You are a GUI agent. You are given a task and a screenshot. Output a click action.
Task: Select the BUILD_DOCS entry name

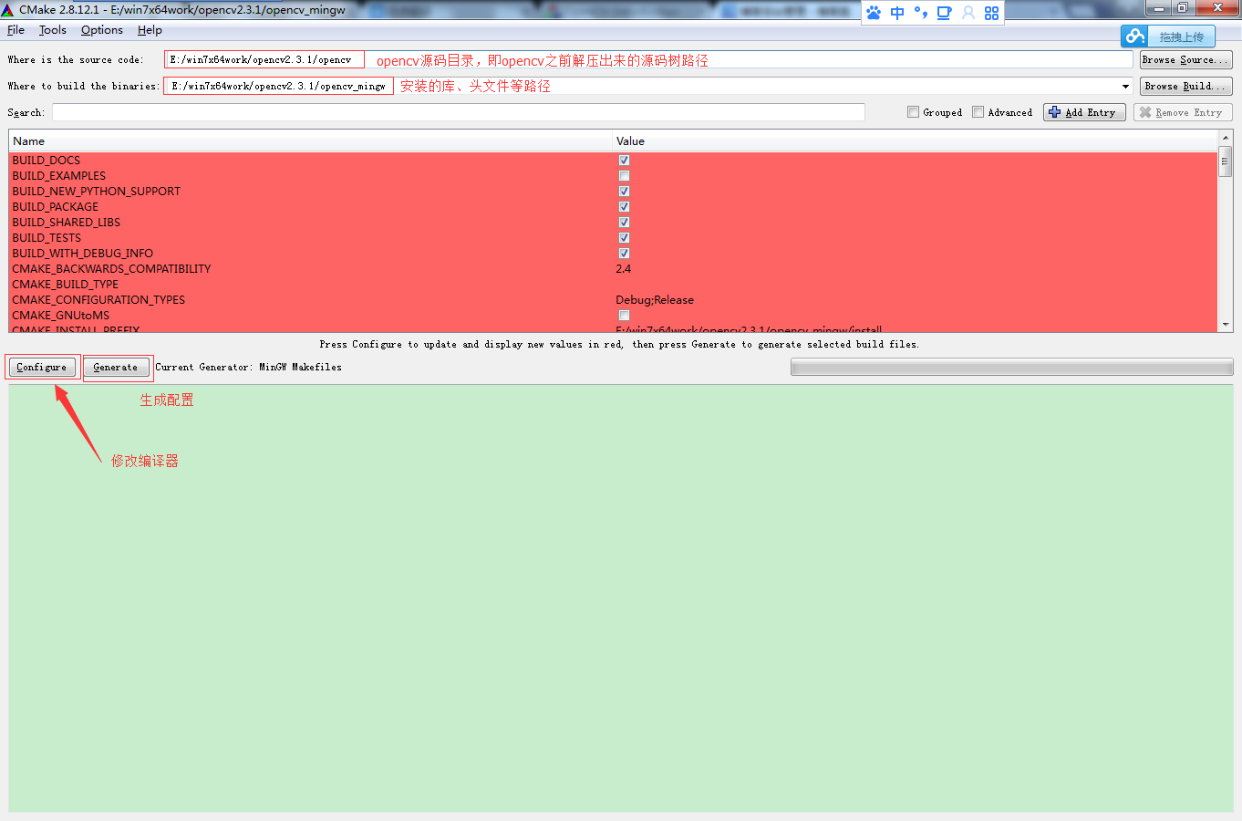tap(47, 161)
